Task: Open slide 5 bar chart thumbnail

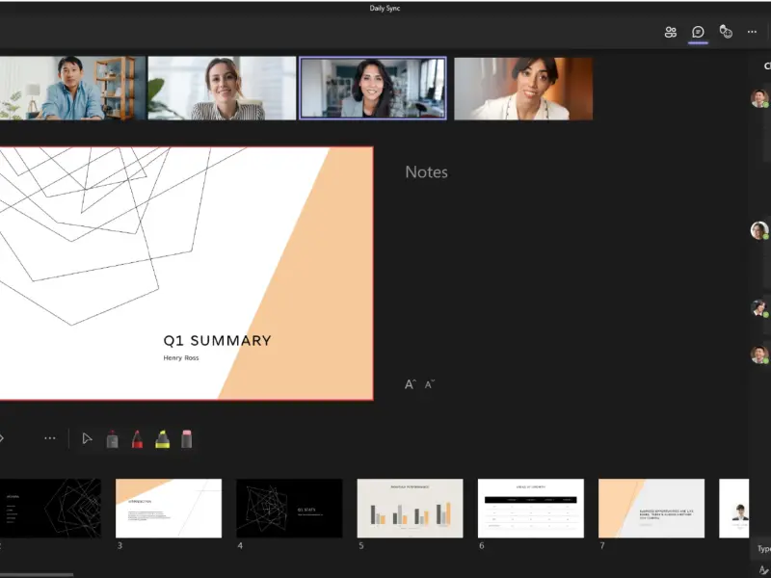Action: point(411,509)
